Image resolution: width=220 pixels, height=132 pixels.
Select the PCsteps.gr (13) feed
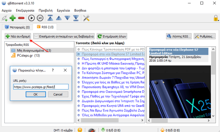26,55
